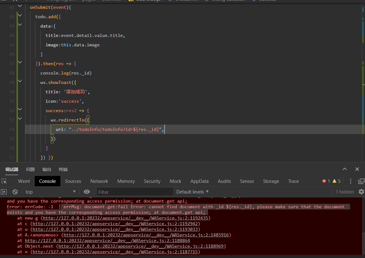Fold wx.showToast block at line 49
This screenshot has width=365, height=258.
(20, 81)
